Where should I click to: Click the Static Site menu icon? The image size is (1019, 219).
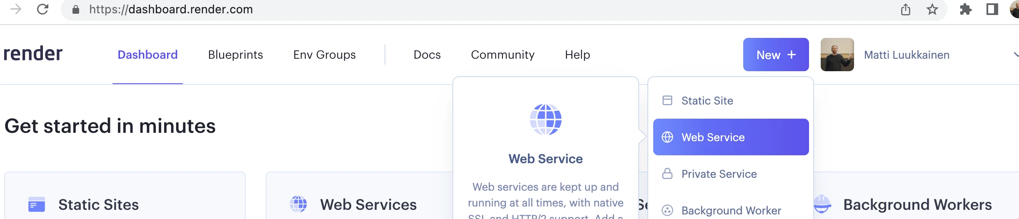tap(667, 100)
